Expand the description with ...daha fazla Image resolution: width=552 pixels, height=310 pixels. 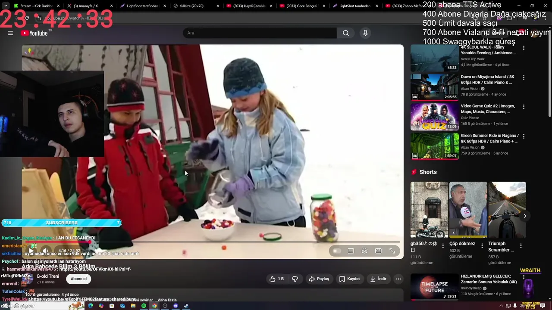[x=167, y=300]
